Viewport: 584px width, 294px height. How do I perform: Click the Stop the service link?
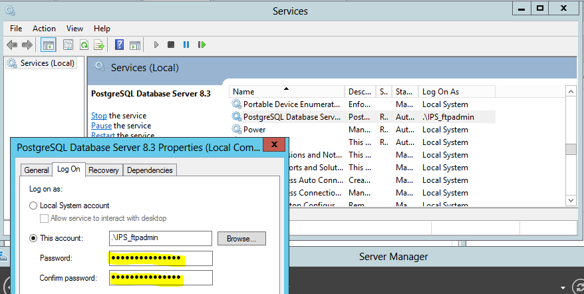point(98,116)
